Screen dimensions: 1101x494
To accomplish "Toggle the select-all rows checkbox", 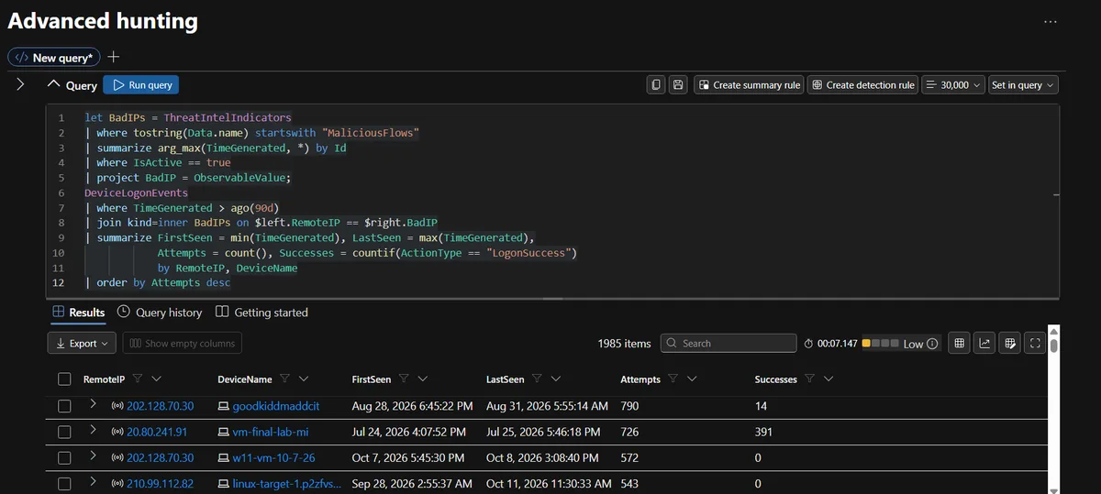I will [x=64, y=379].
